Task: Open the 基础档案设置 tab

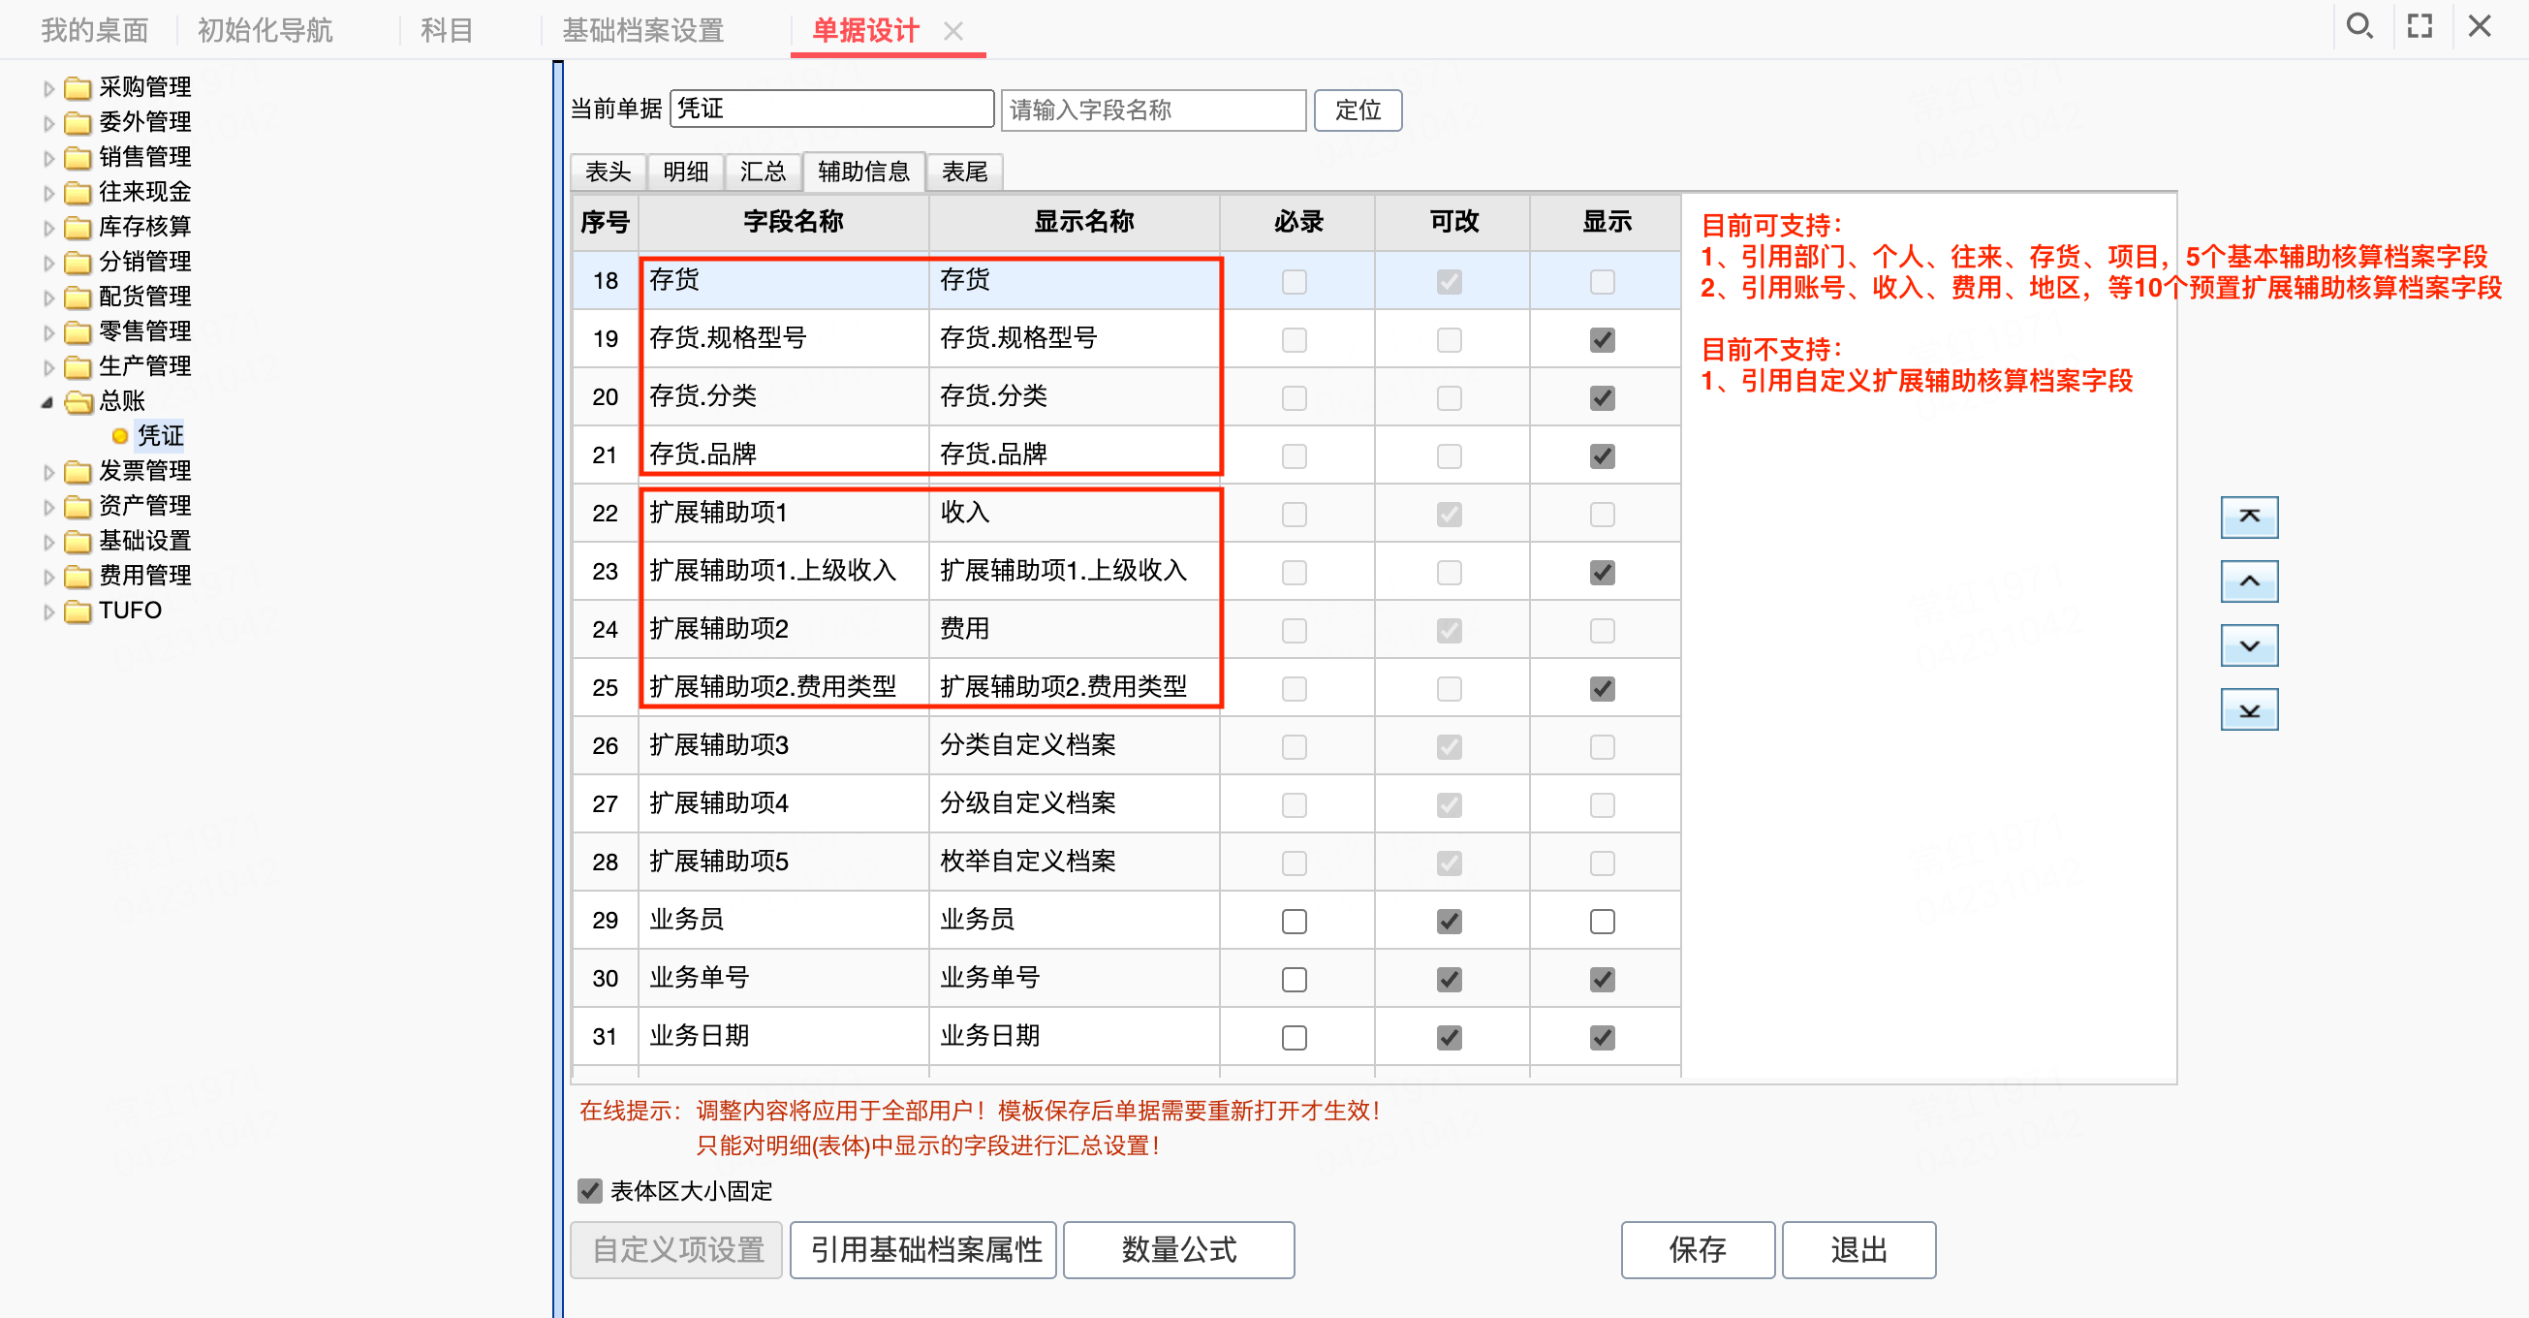Action: click(642, 31)
